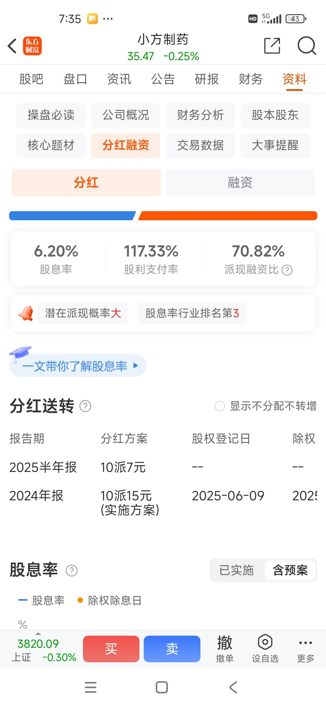Select the 股本股东 category chip
The image size is (326, 707).
click(275, 115)
